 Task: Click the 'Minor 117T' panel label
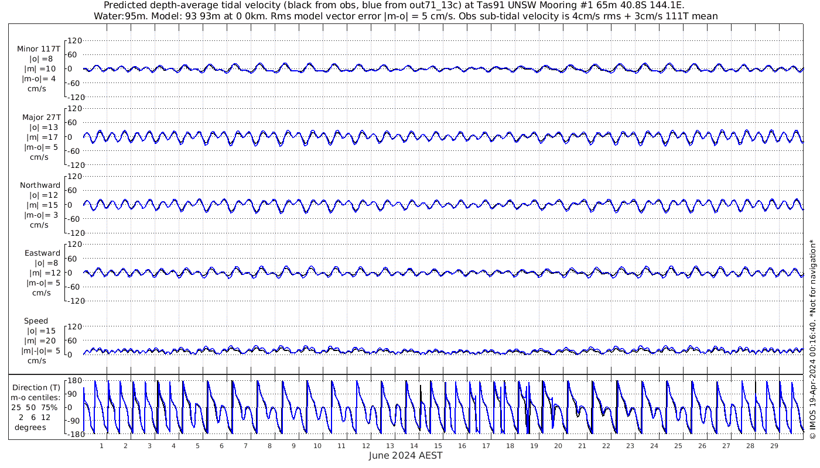tap(39, 49)
